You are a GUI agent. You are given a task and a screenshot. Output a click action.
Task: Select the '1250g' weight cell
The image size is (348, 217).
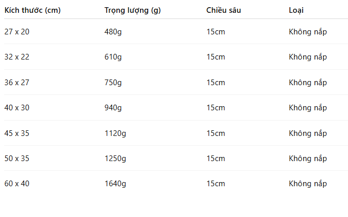115,159
